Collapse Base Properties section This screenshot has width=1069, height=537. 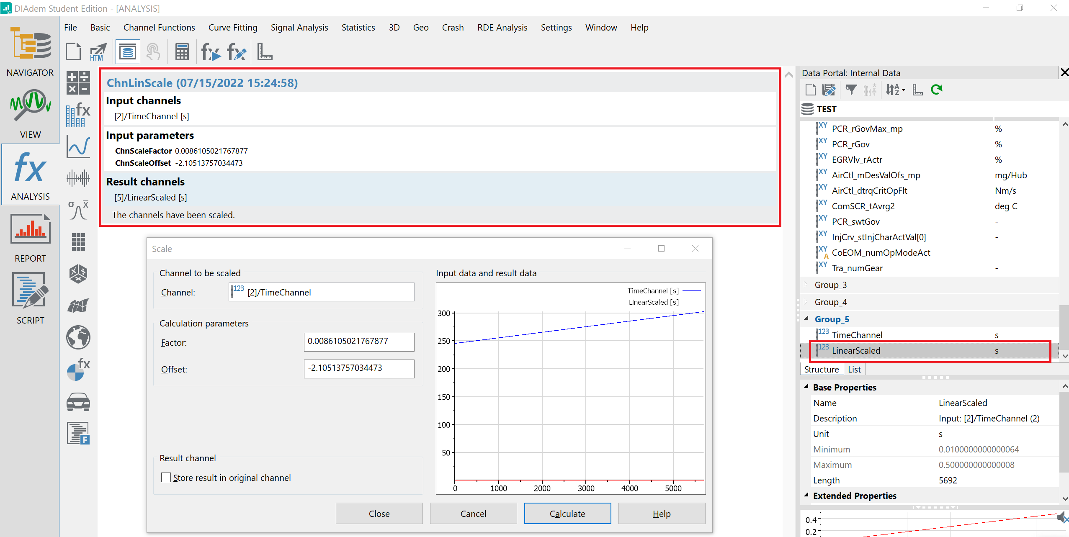coord(806,387)
